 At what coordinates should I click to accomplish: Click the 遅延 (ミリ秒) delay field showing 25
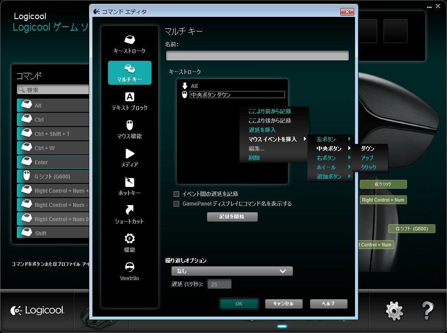[219, 284]
